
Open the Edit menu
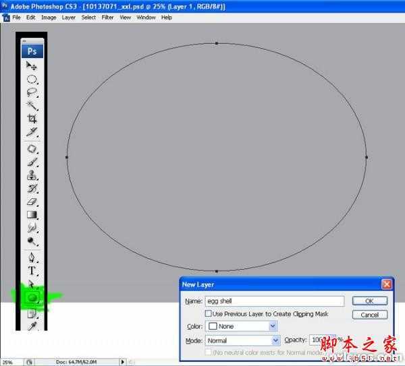tap(31, 18)
